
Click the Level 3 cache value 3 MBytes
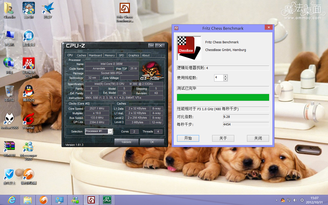[138, 122]
